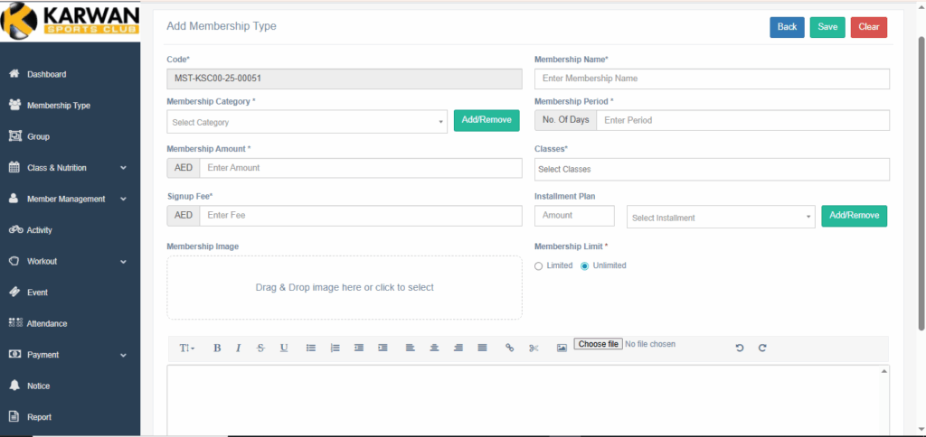Click the Dashboard home icon

point(14,74)
